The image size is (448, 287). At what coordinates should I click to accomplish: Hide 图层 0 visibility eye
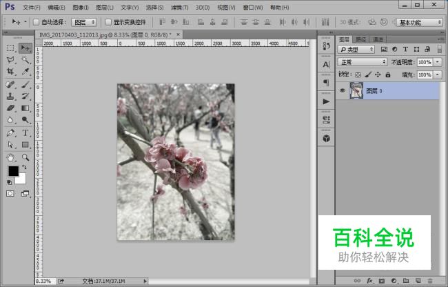pyautogui.click(x=343, y=91)
